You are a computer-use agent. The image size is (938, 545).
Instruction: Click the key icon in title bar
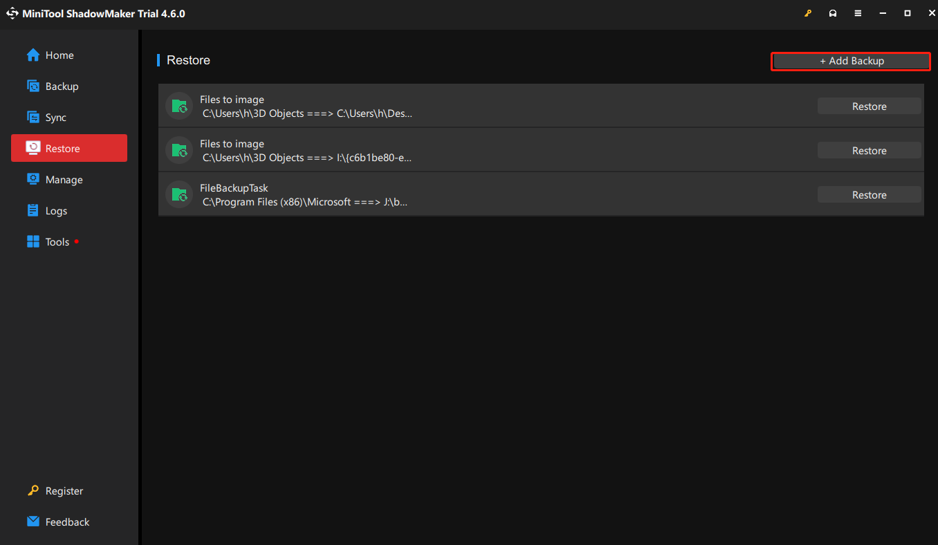808,14
